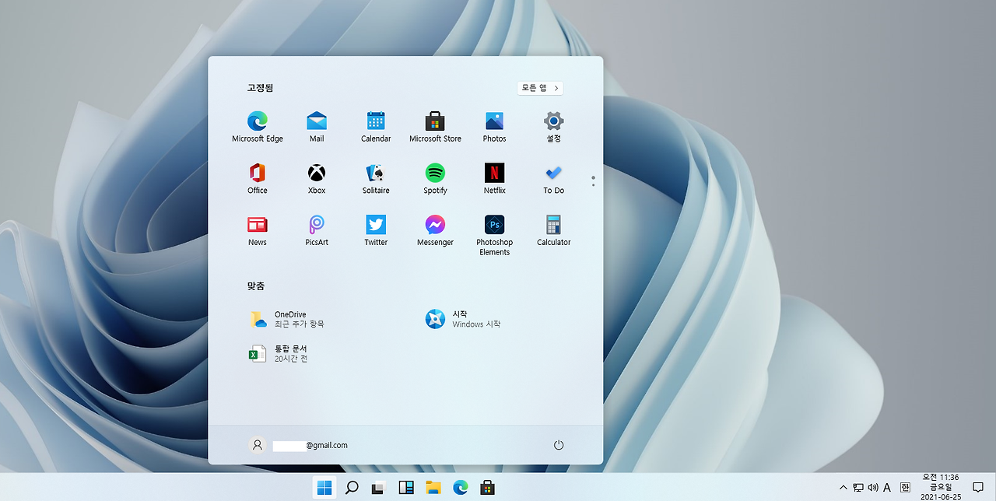This screenshot has height=501, width=996.
Task: Open the volume speaker tray icon
Action: pos(872,488)
